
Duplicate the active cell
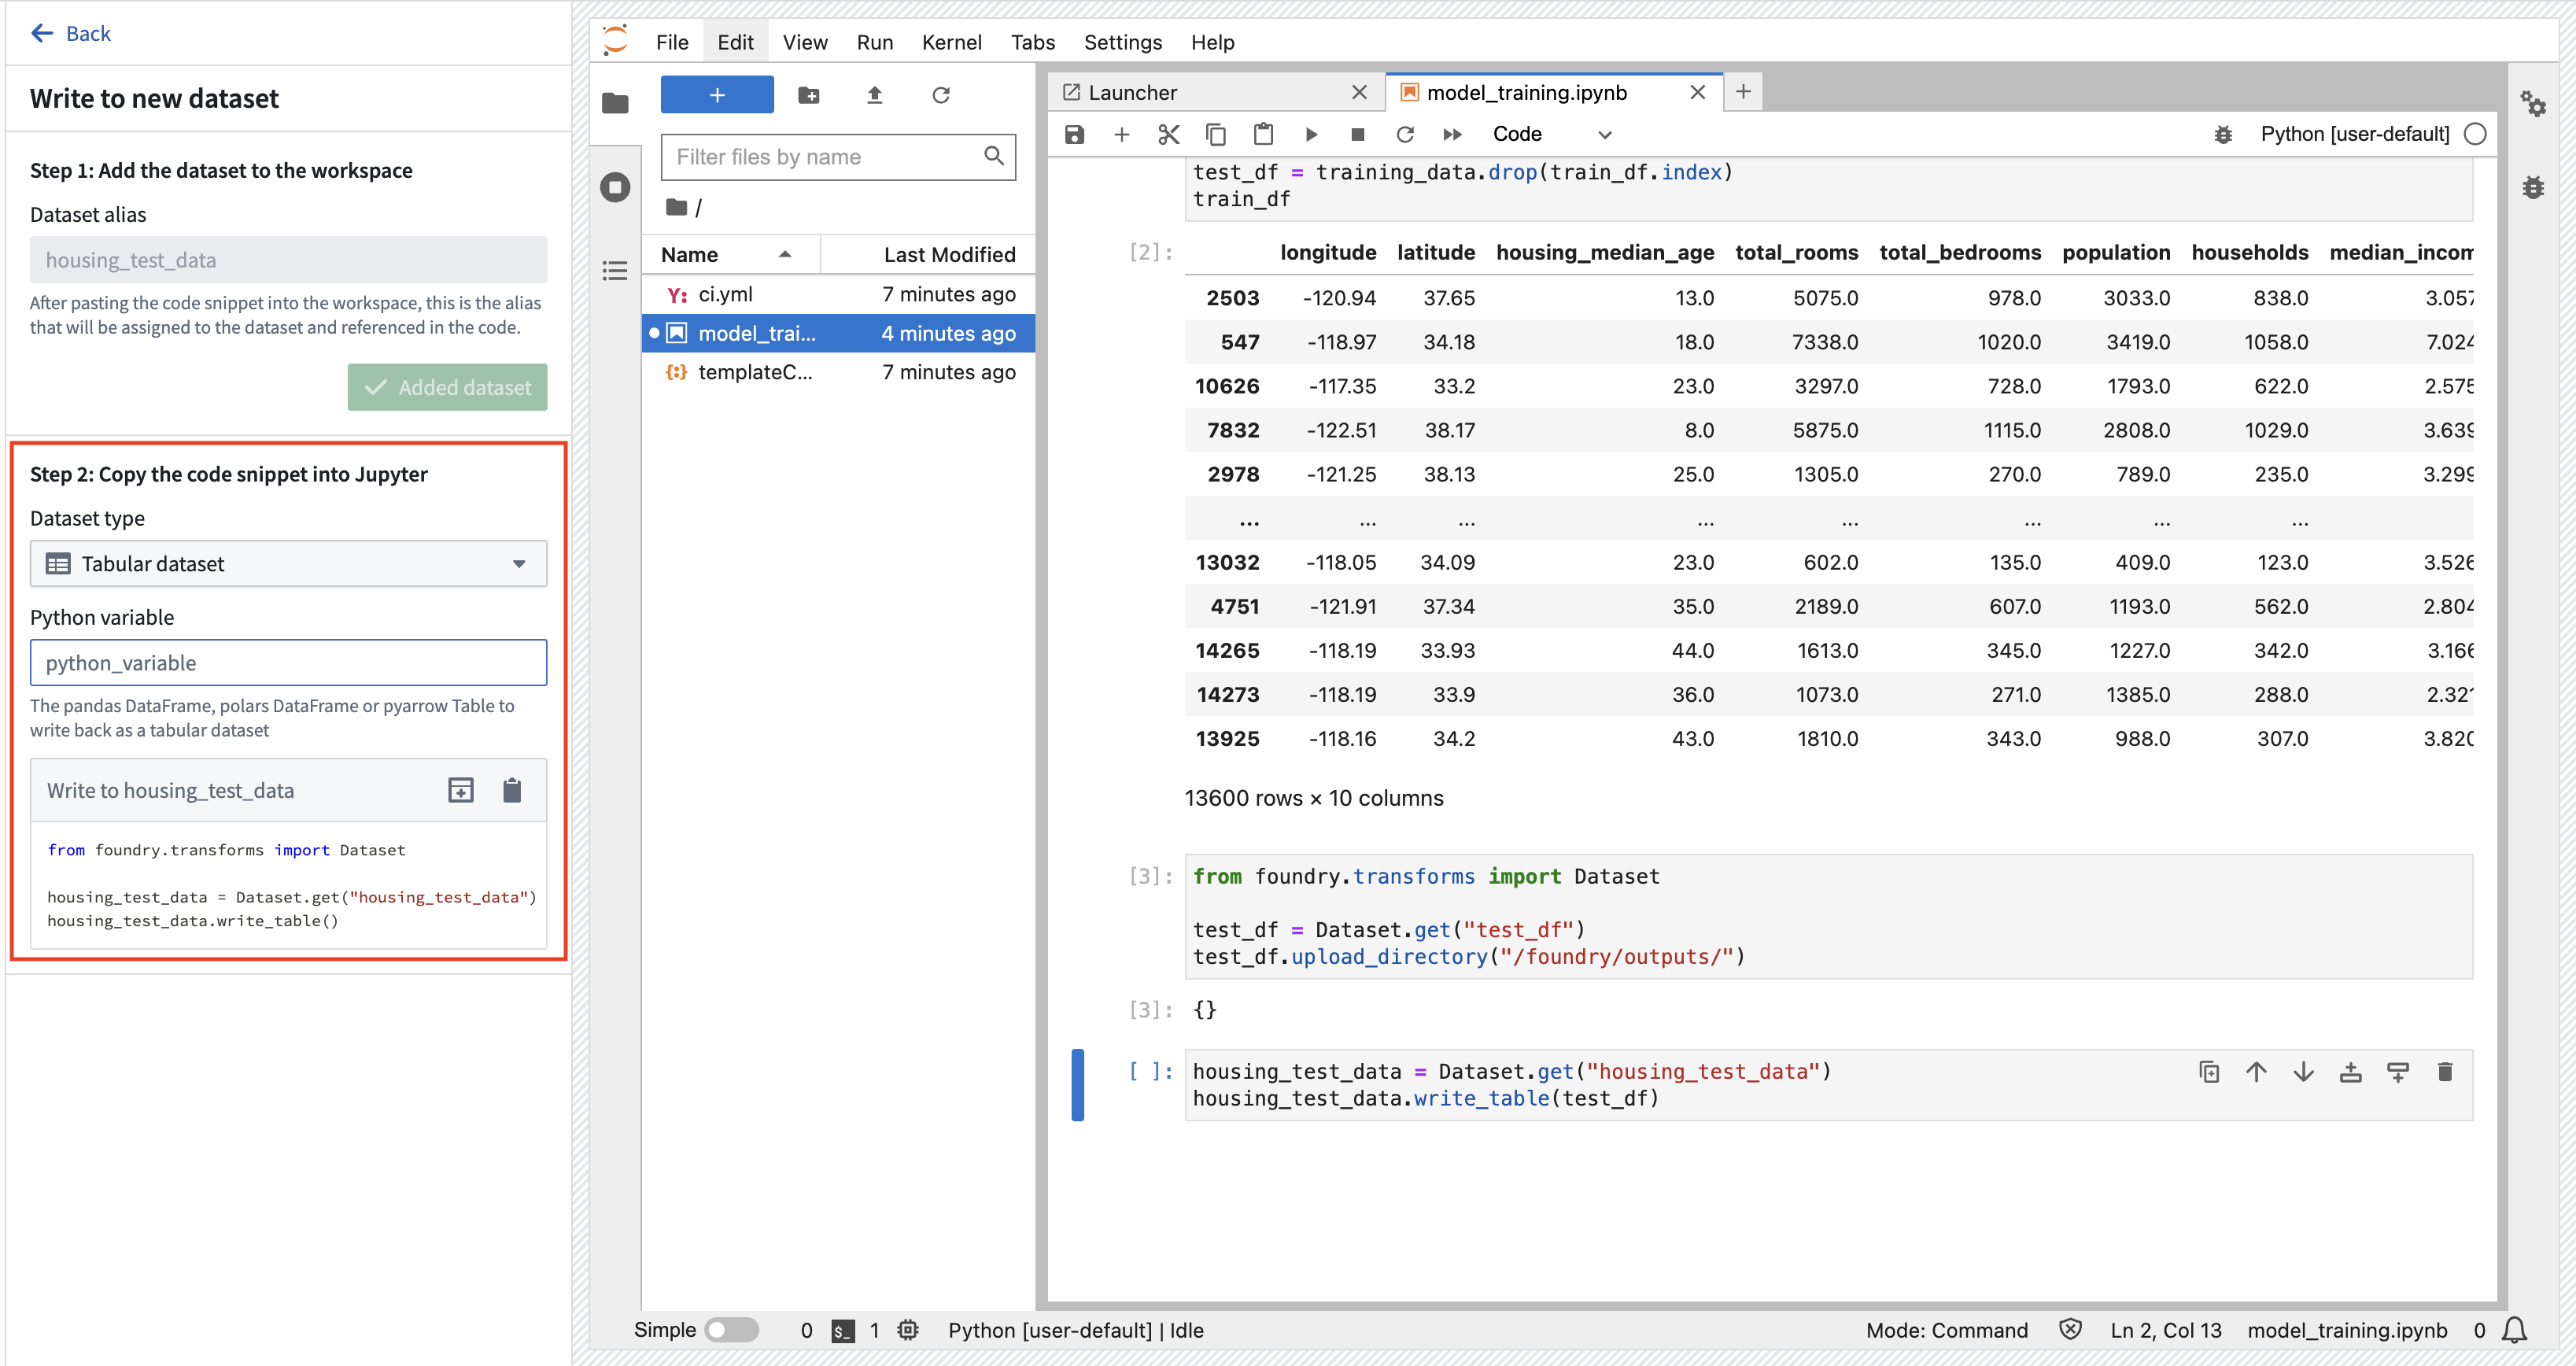tap(2209, 1072)
